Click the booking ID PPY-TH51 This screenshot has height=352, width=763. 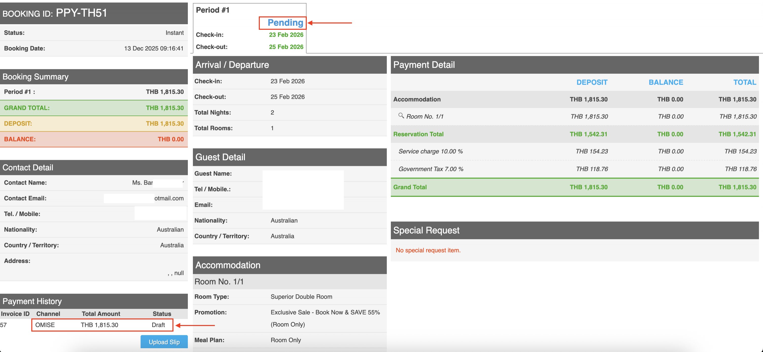[82, 13]
